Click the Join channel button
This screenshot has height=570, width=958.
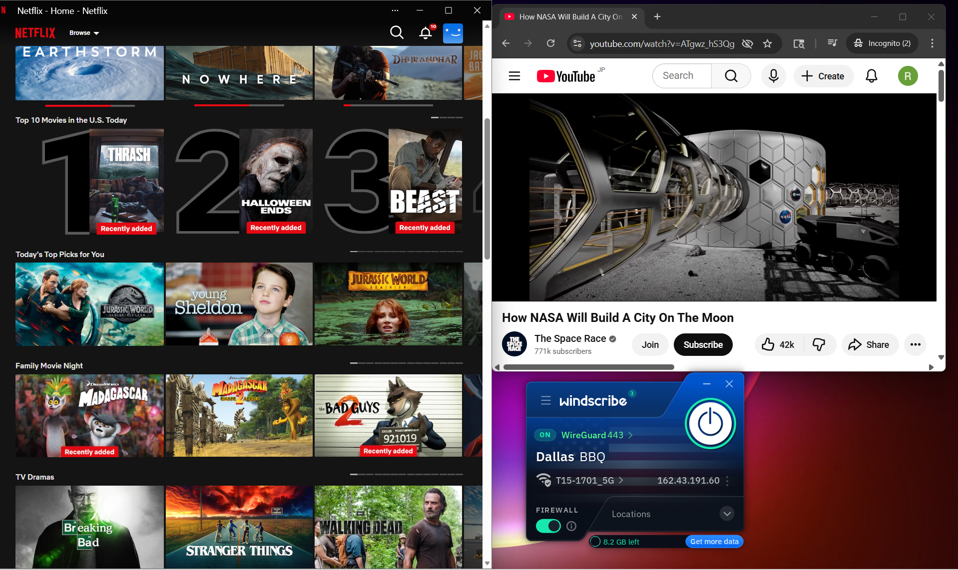650,345
